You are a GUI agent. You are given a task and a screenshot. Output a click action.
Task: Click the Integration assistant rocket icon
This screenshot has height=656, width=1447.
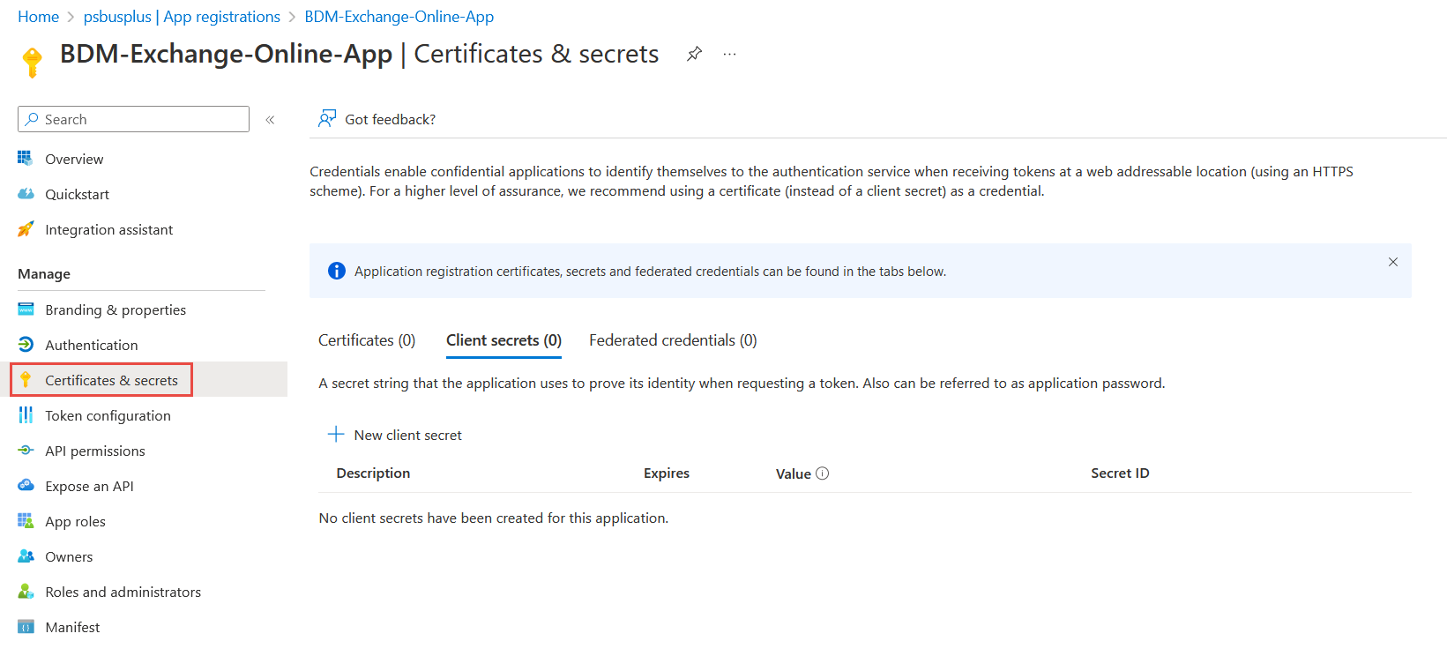point(26,229)
